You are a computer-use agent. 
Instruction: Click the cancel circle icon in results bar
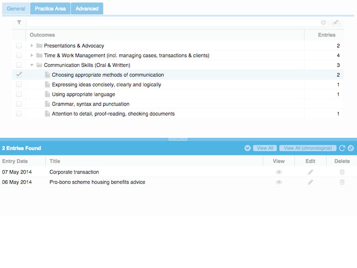(351, 148)
